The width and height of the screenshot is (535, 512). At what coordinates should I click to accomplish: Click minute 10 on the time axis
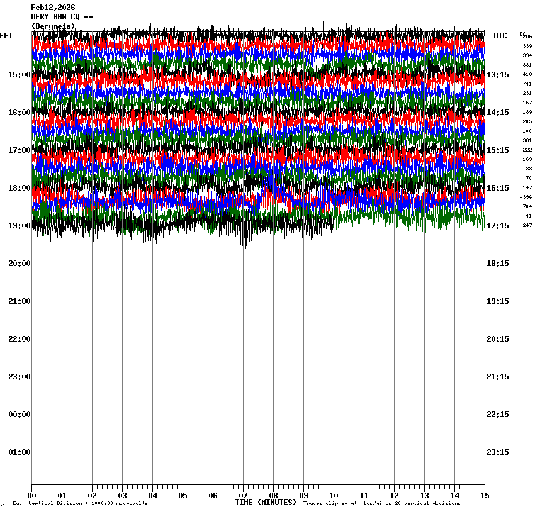tap(334, 496)
